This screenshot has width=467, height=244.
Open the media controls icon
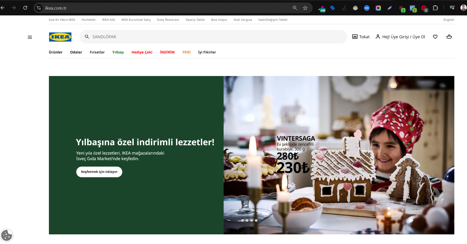[x=452, y=8]
